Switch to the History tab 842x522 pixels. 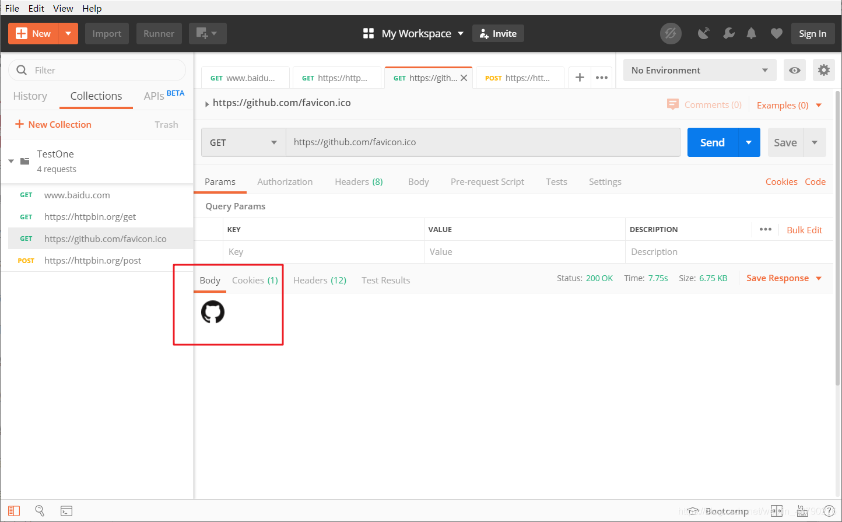click(30, 96)
